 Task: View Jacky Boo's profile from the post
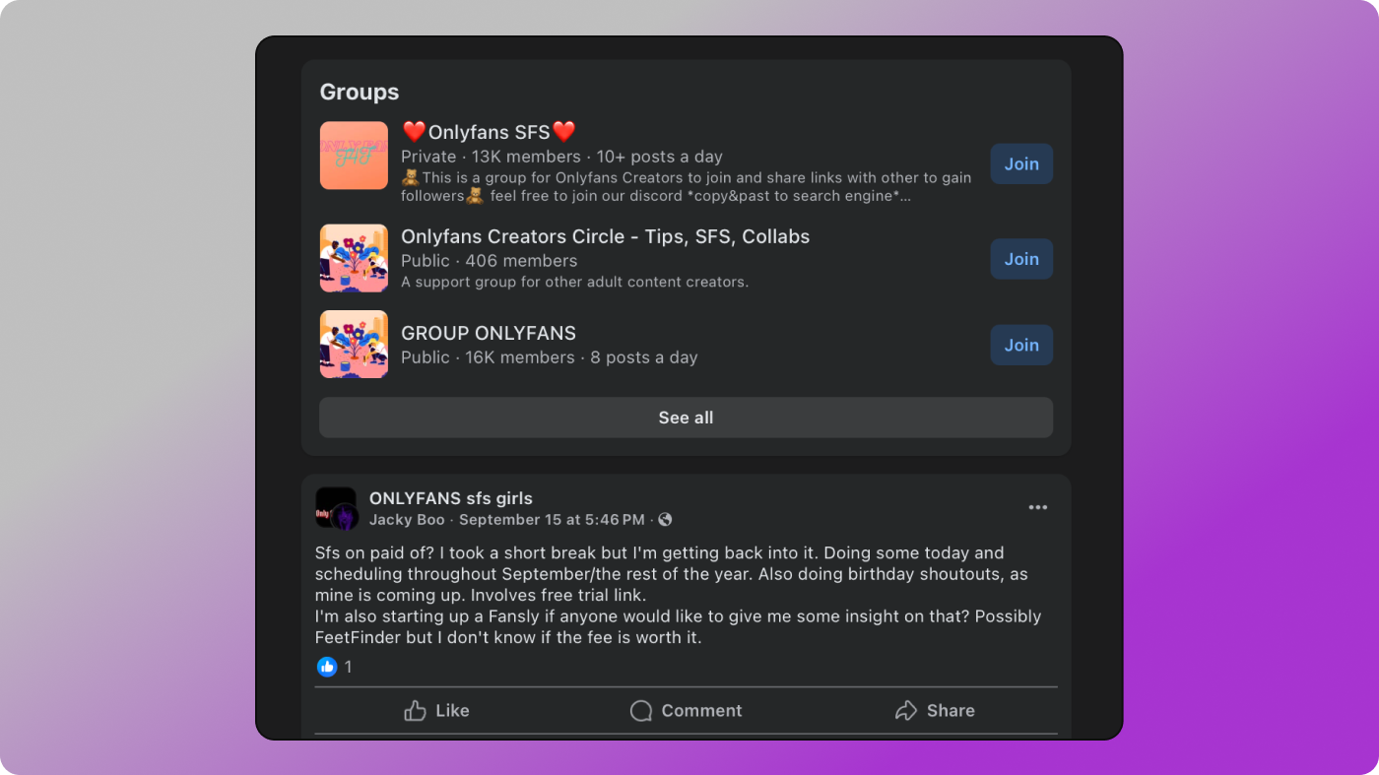407,520
